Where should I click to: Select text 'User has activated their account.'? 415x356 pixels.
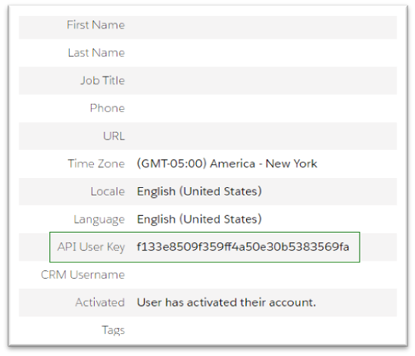click(226, 302)
